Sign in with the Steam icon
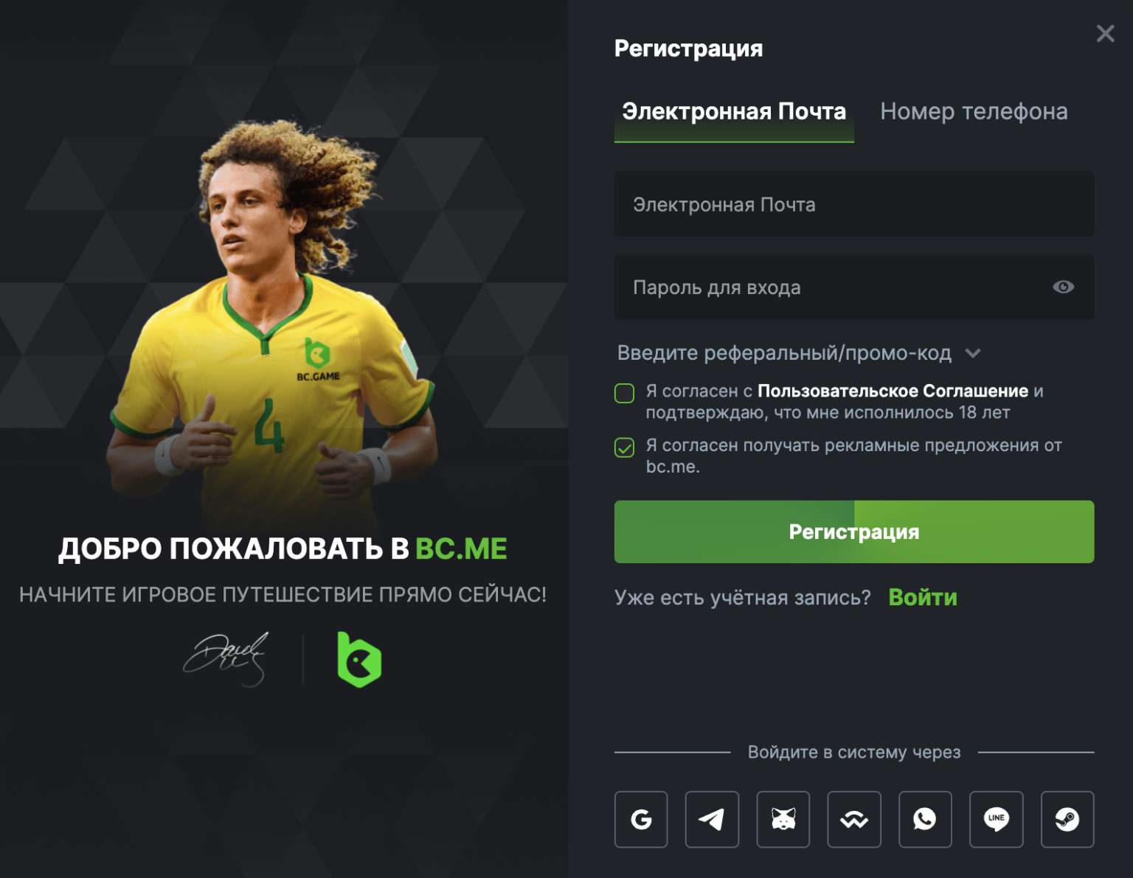Viewport: 1133px width, 878px height. (1067, 819)
